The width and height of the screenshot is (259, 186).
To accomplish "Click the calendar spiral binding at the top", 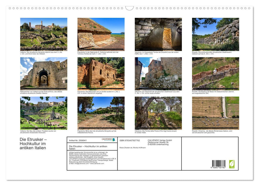I will coord(80,8).
